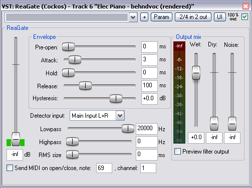Click the Wet fader handle

pos(196,73)
